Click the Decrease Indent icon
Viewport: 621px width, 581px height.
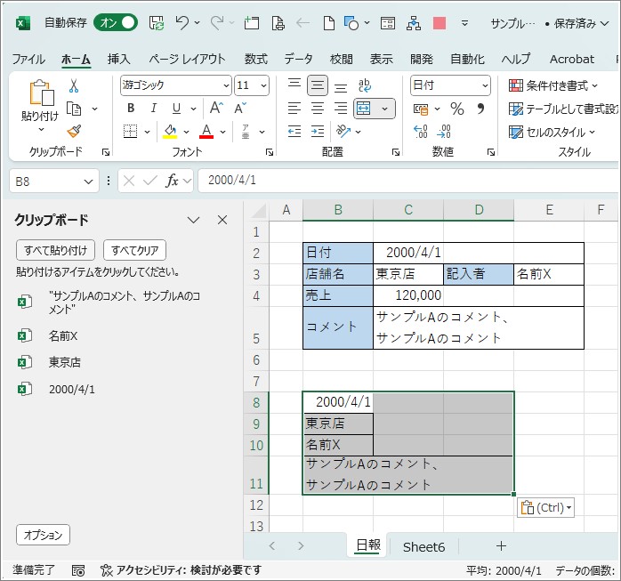pyautogui.click(x=294, y=131)
